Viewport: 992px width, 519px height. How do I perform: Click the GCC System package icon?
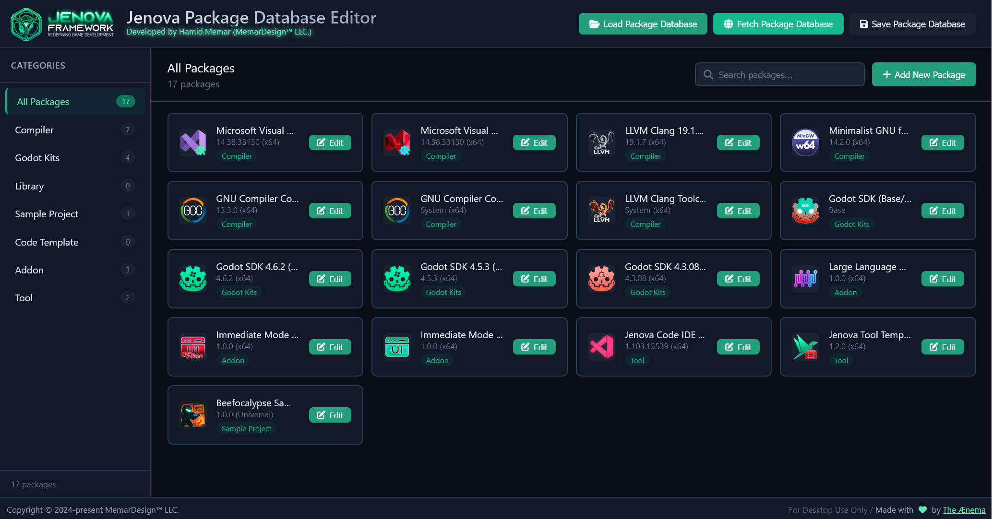397,211
